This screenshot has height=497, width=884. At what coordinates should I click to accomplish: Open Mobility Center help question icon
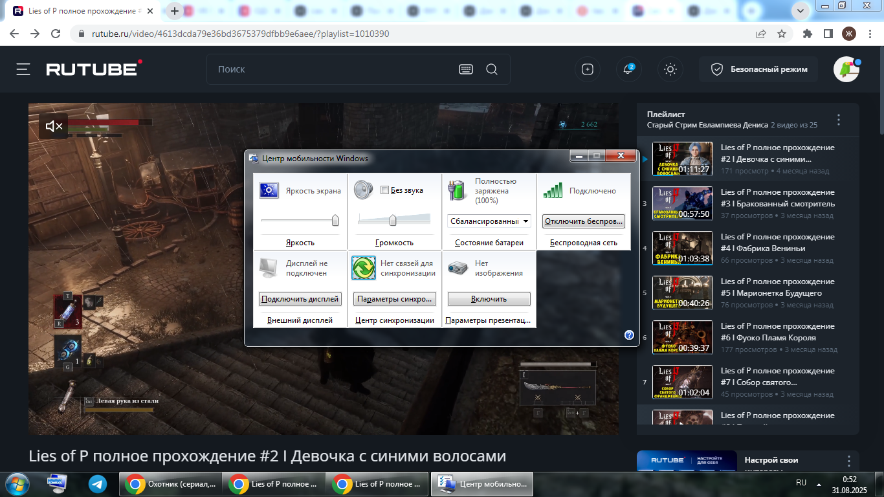pos(629,335)
